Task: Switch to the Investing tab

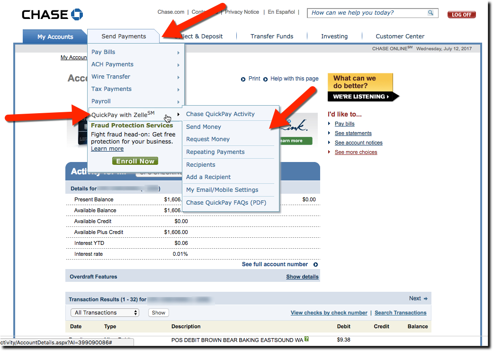Action: pos(334,36)
